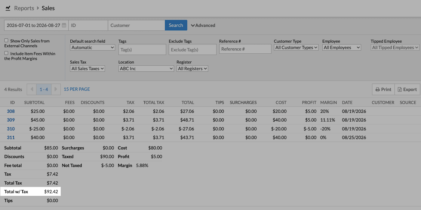The image size is (421, 210).
Task: Open the Sales Tax dropdown
Action: pos(88,68)
